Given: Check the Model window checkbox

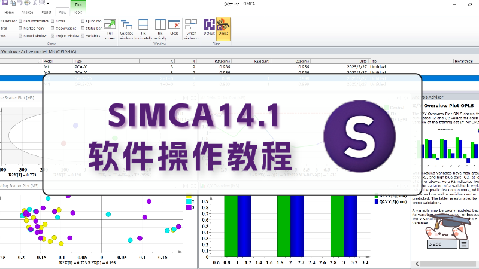Looking at the screenshot, I should click(20, 36).
